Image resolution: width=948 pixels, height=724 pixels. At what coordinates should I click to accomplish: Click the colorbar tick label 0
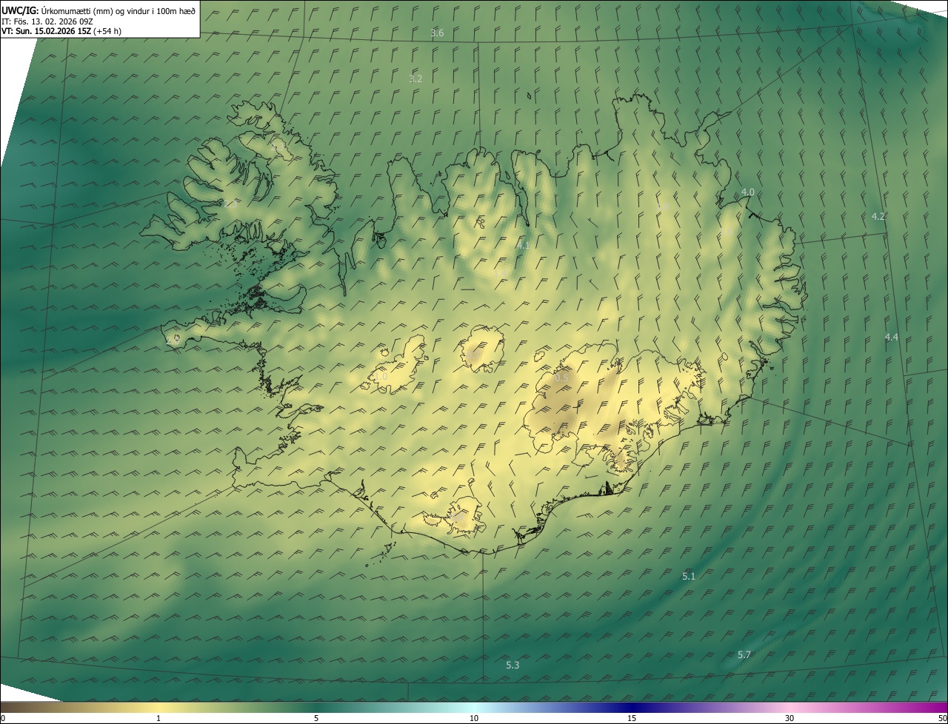(x=3, y=719)
